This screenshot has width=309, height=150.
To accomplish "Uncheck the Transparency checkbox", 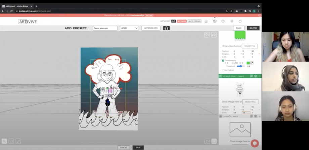I will click(223, 60).
